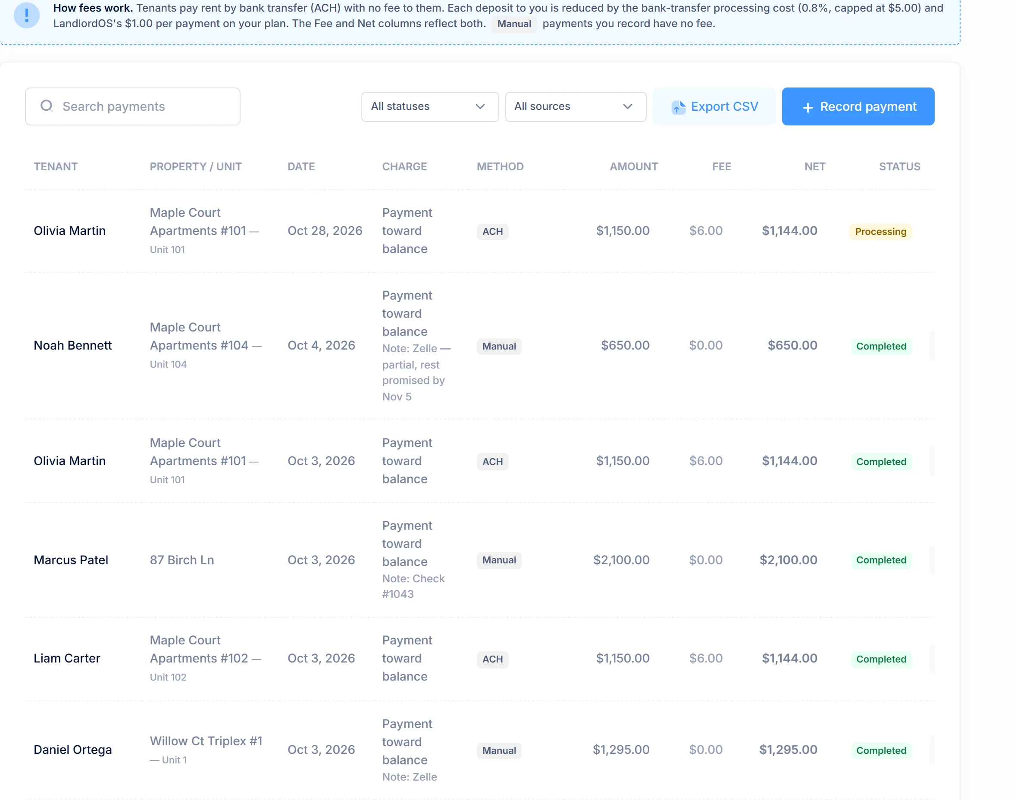This screenshot has width=1017, height=800.
Task: Select tenant Noah Bennett
Action: click(x=72, y=346)
